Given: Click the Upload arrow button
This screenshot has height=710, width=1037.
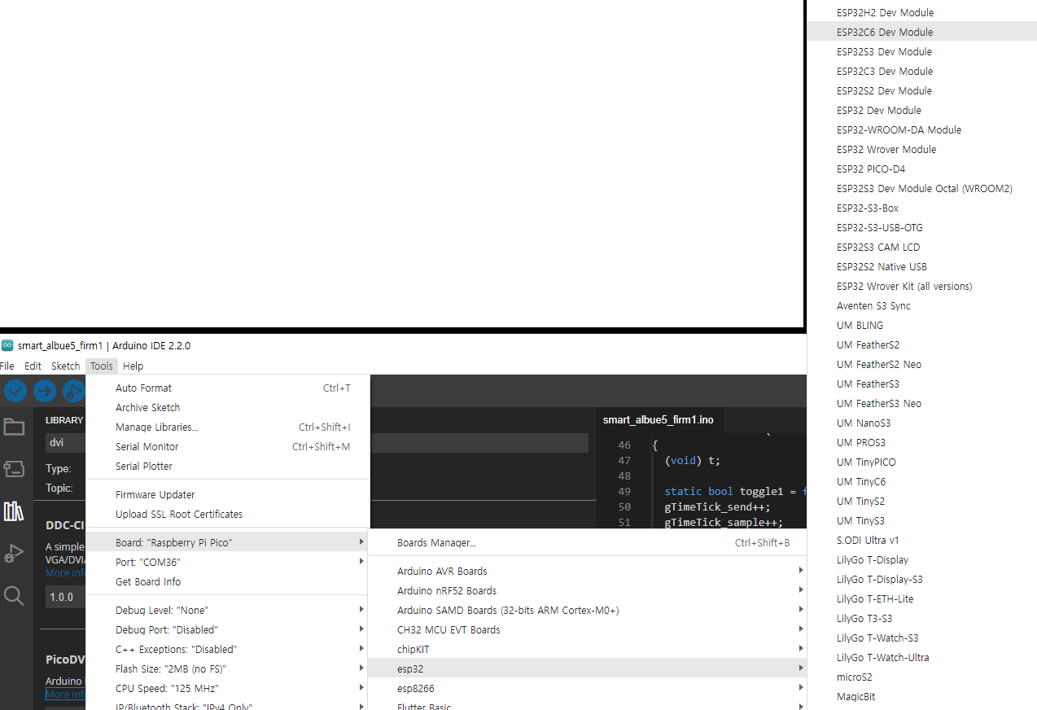Looking at the screenshot, I should pos(45,391).
